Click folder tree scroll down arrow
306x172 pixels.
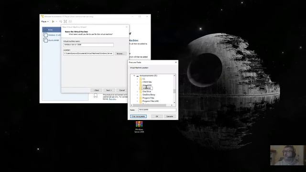[174, 103]
